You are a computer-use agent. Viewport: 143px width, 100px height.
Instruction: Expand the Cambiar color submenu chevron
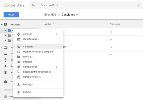[57, 67]
